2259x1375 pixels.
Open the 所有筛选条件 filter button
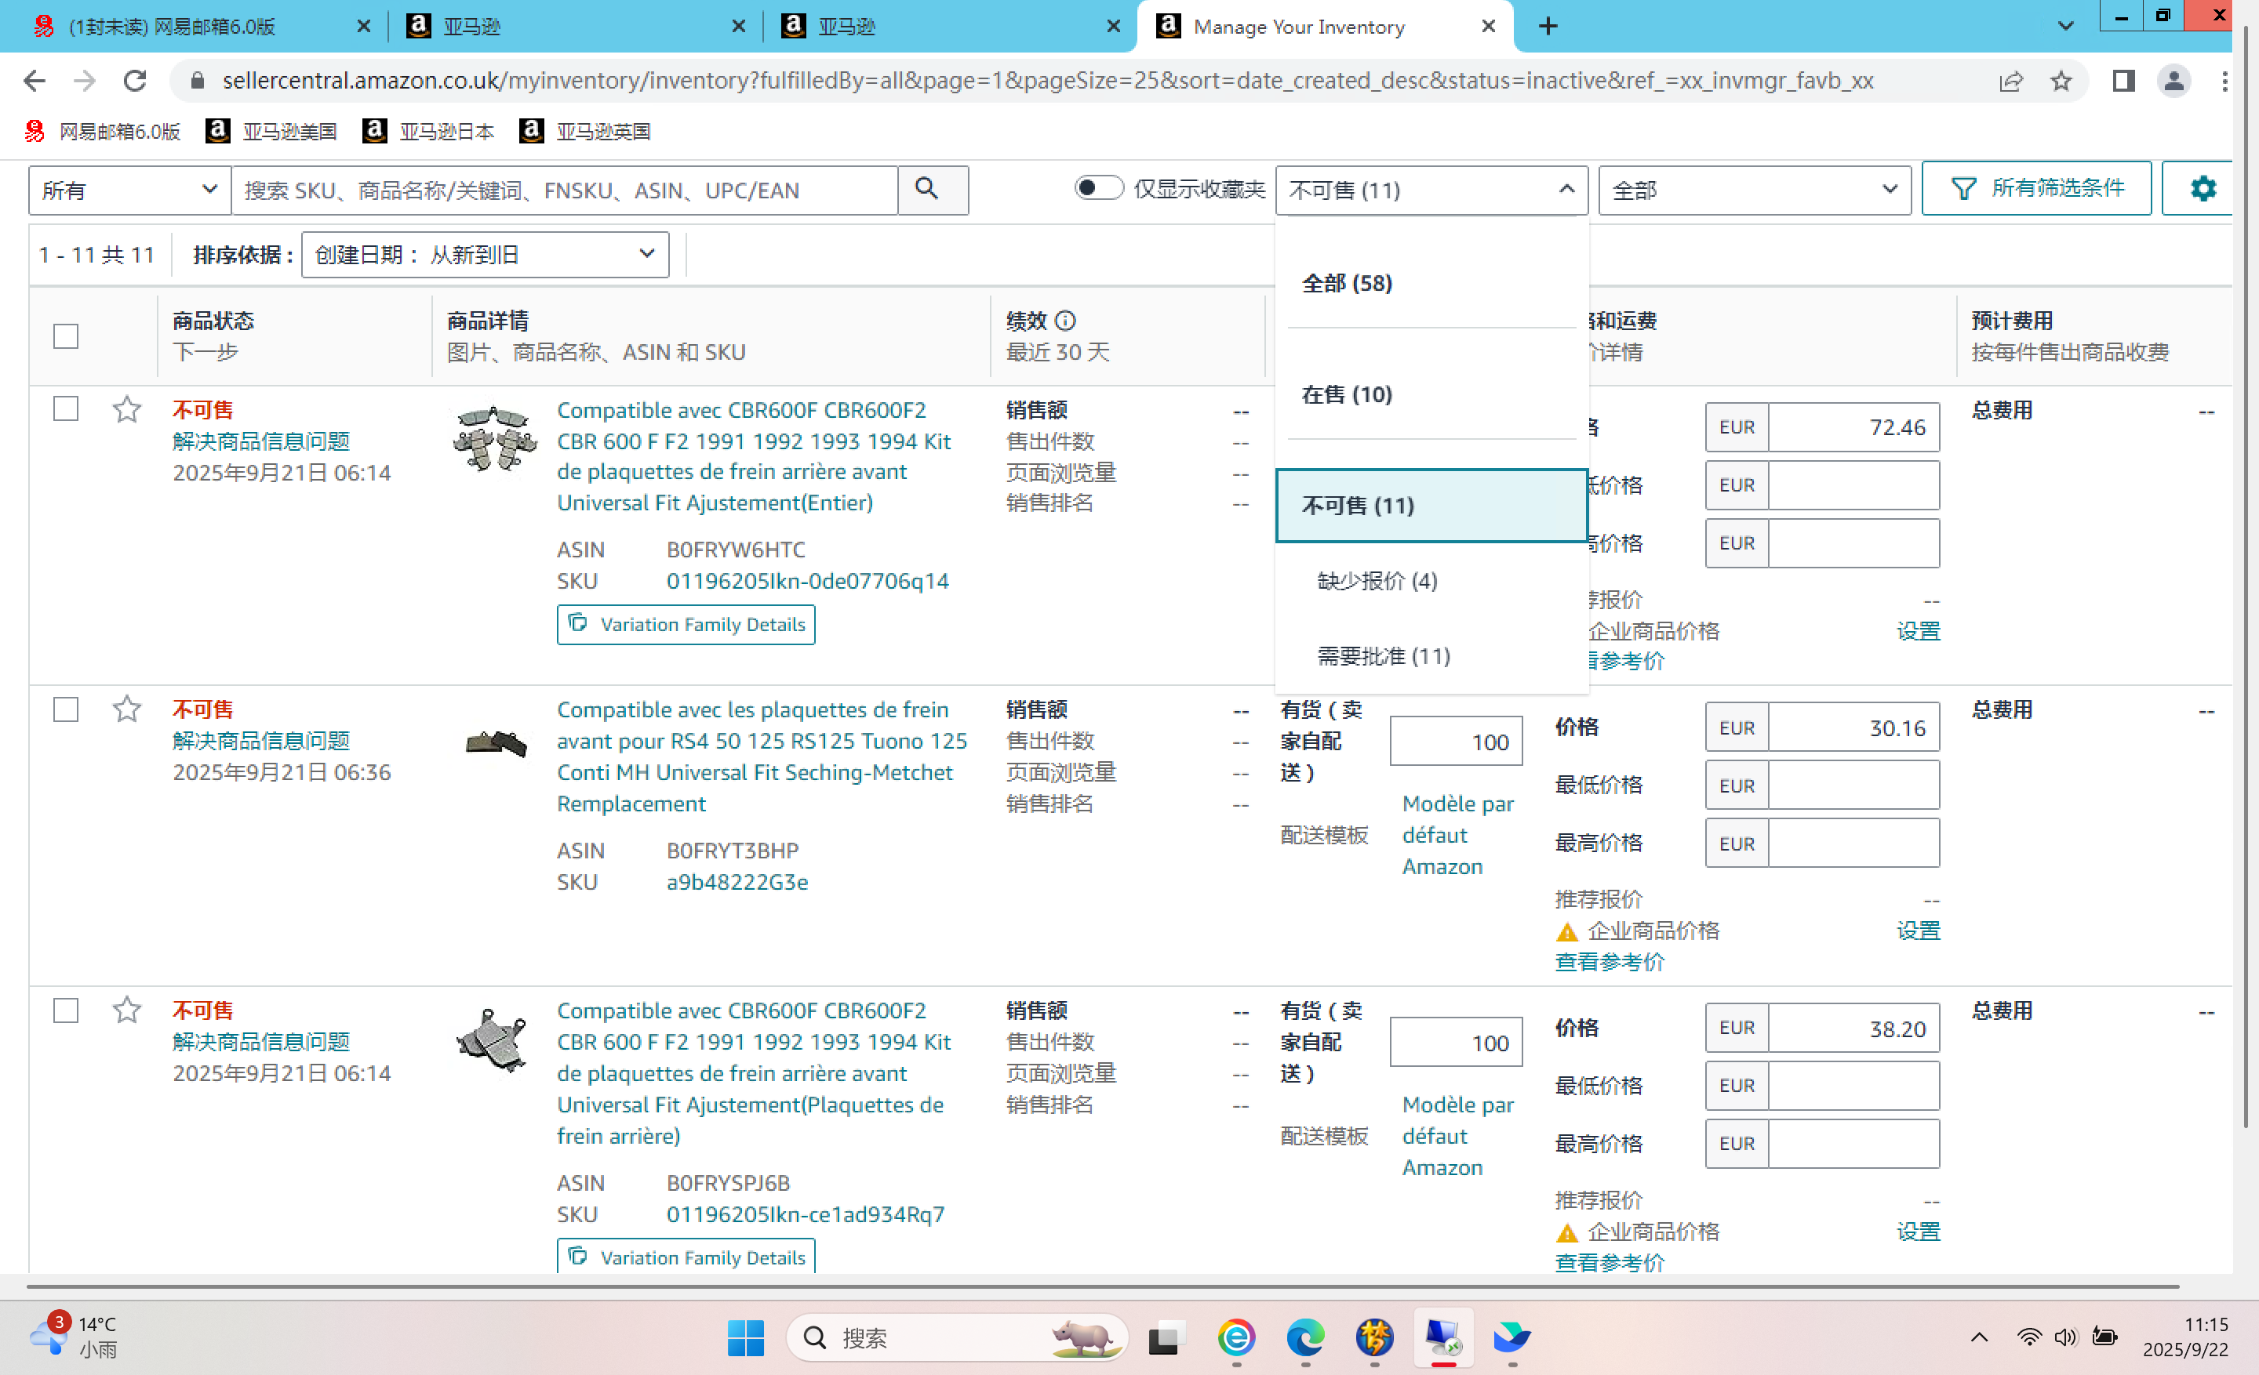point(2035,189)
